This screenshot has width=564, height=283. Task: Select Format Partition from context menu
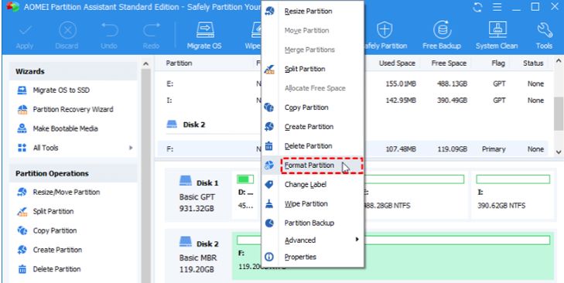pyautogui.click(x=313, y=165)
